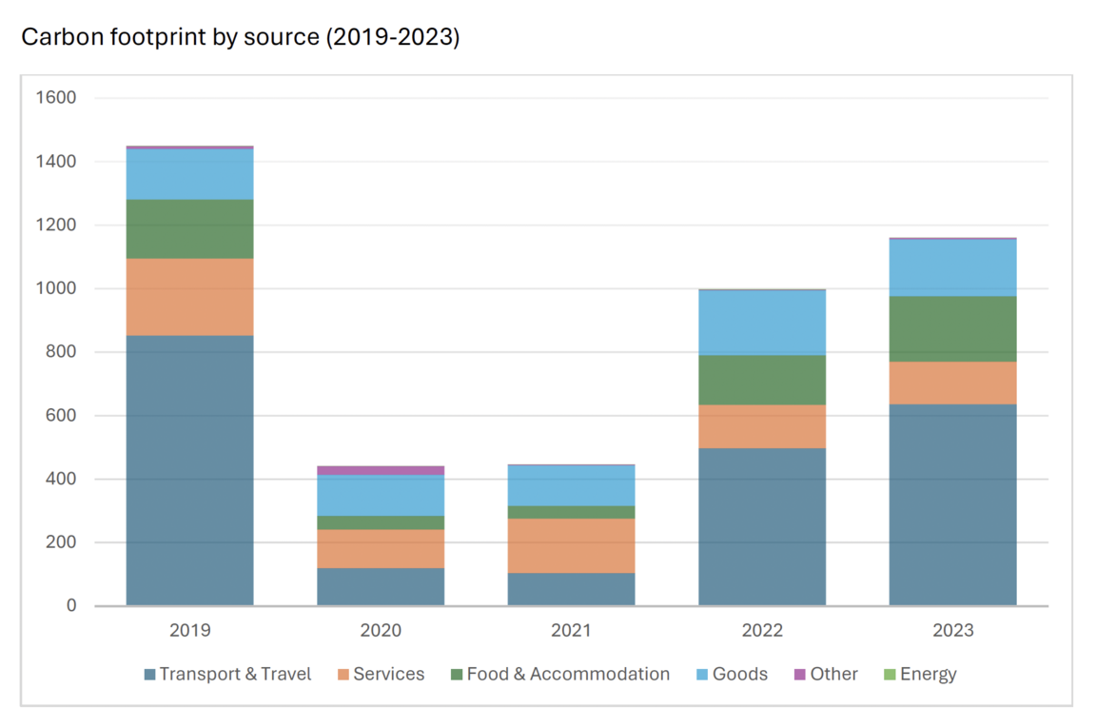
Task: Click the Services legend label text
Action: click(x=388, y=674)
